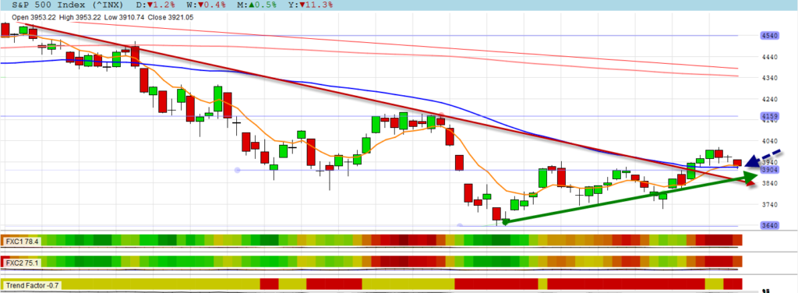Click the 4540 price level tag
Screen dimensions: 798x293
pyautogui.click(x=769, y=36)
